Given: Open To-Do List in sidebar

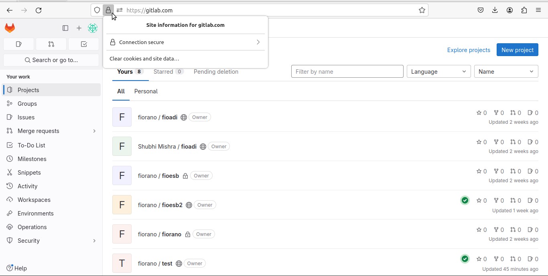Looking at the screenshot, I should [51, 145].
